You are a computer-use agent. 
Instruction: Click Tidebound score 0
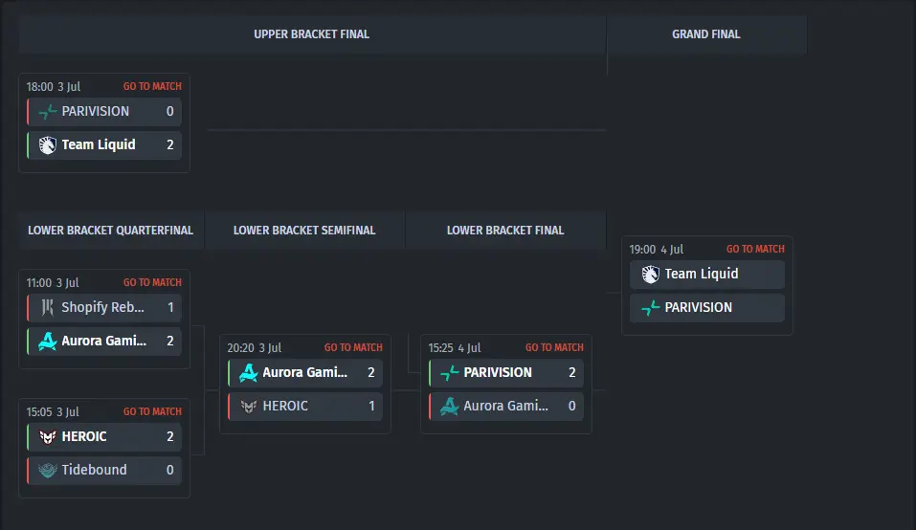(170, 470)
